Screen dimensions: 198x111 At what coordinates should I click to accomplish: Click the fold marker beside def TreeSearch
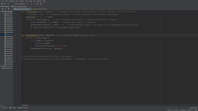pos(21,35)
